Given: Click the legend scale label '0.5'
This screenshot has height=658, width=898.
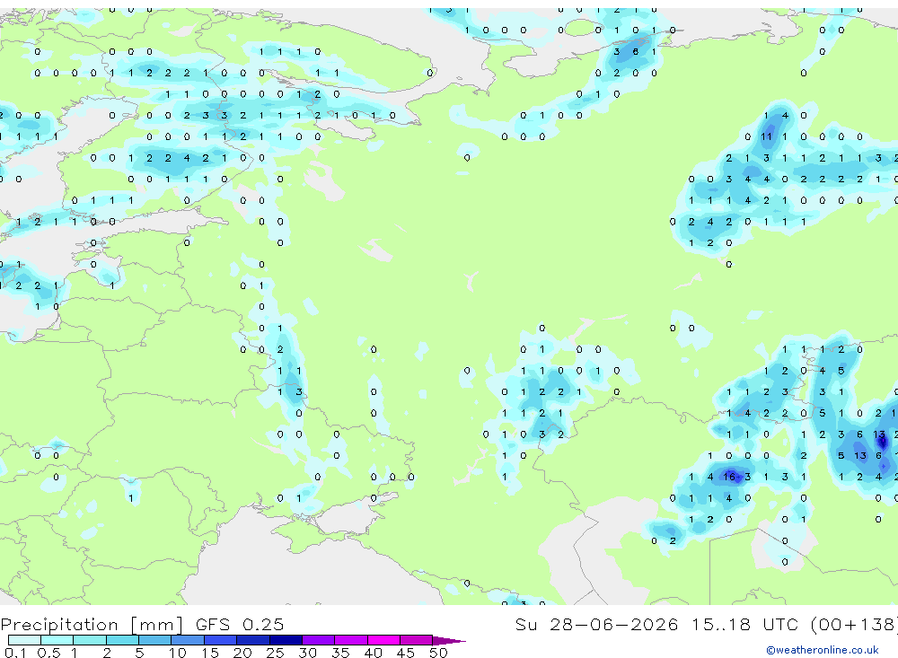Looking at the screenshot, I should 48,653.
